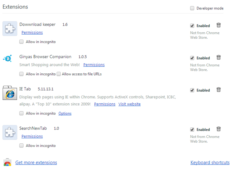Disable Downwnload keeper Enabled checkbox
Screen dimensions: 236x173
[x=192, y=26]
